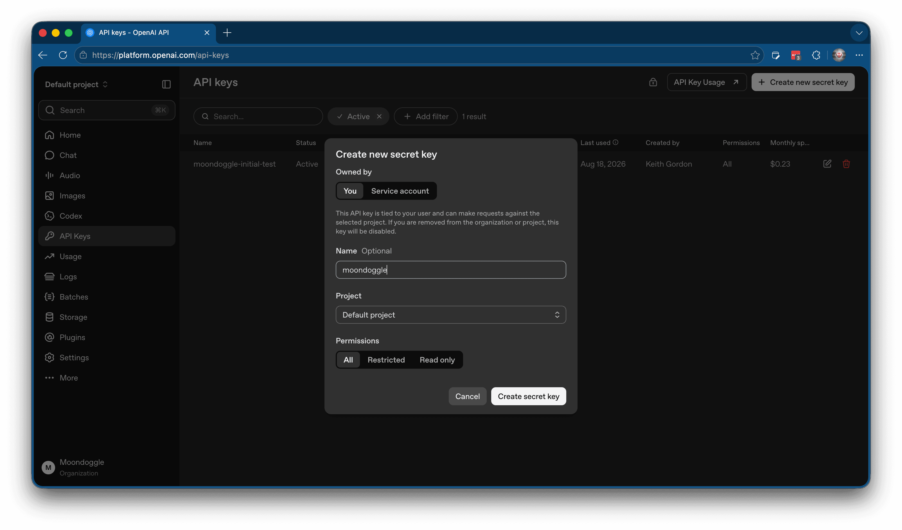Open Home in the sidebar

[107, 135]
